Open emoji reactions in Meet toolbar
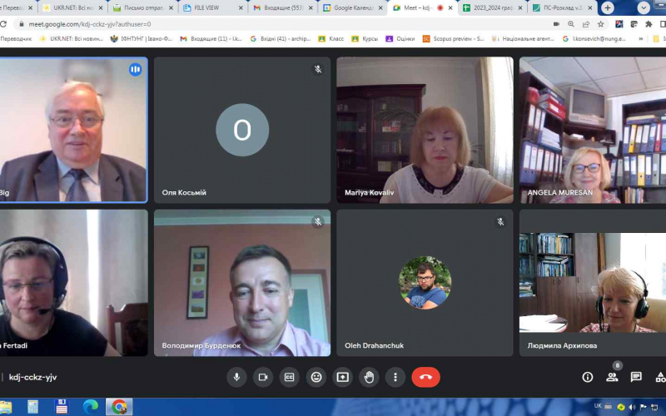This screenshot has height=416, width=666. pos(316,377)
